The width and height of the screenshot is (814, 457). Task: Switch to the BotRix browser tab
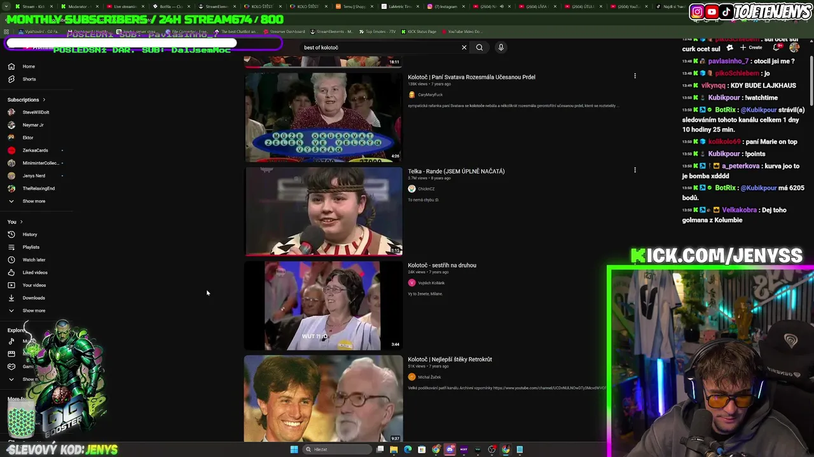point(171,6)
